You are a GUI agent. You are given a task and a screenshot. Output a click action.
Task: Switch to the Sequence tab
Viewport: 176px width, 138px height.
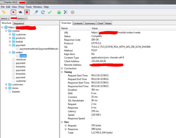19,23
